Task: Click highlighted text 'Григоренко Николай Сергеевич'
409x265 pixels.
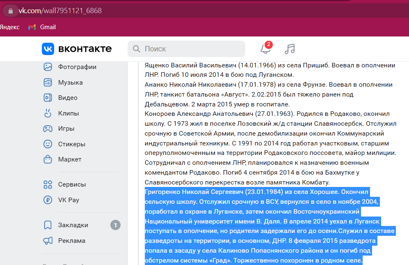Action: [194, 192]
